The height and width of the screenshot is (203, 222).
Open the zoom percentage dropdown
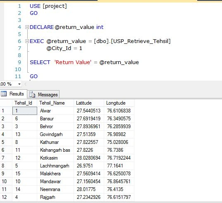point(19,84)
